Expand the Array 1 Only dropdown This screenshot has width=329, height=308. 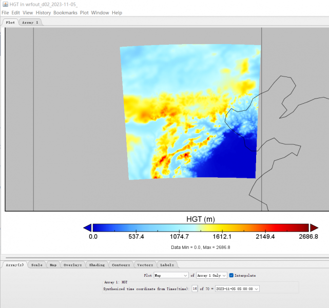(211, 276)
